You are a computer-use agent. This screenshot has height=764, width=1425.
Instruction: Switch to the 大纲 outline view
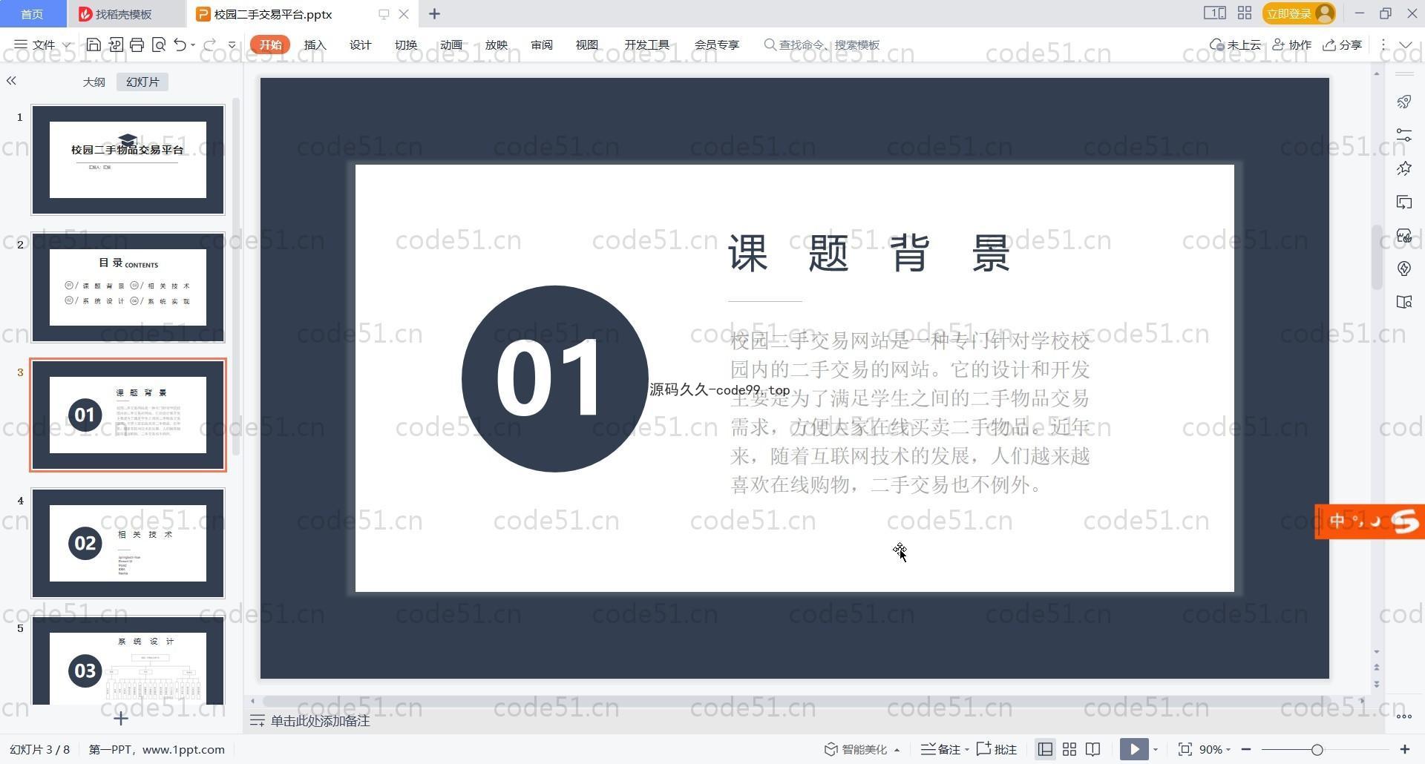tap(94, 82)
